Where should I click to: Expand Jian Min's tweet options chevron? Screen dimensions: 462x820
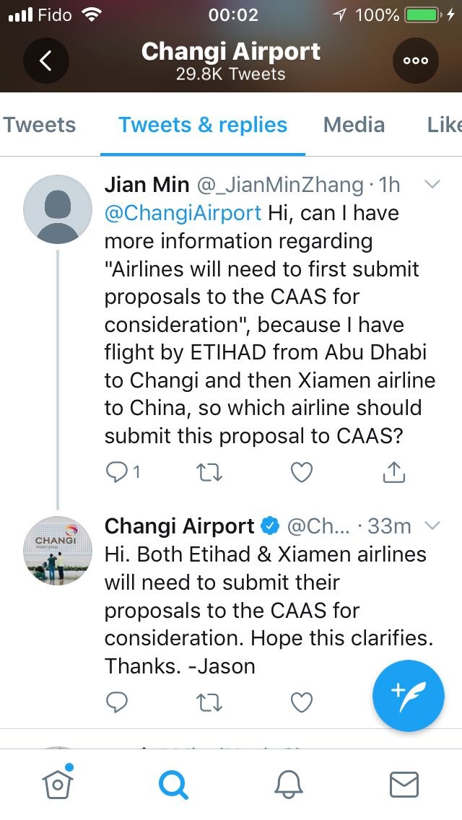432,185
